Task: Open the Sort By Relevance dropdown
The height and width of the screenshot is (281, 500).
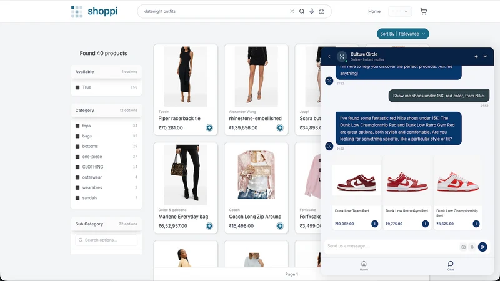Action: (402, 34)
